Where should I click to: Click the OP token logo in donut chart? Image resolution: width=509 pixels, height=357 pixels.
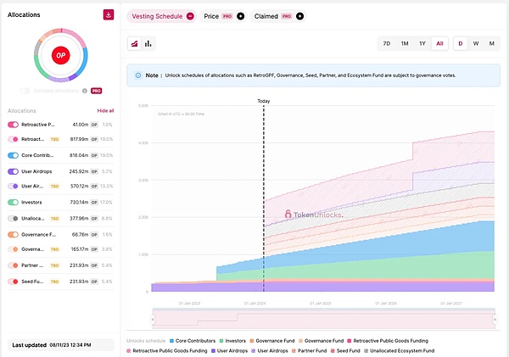pos(59,55)
